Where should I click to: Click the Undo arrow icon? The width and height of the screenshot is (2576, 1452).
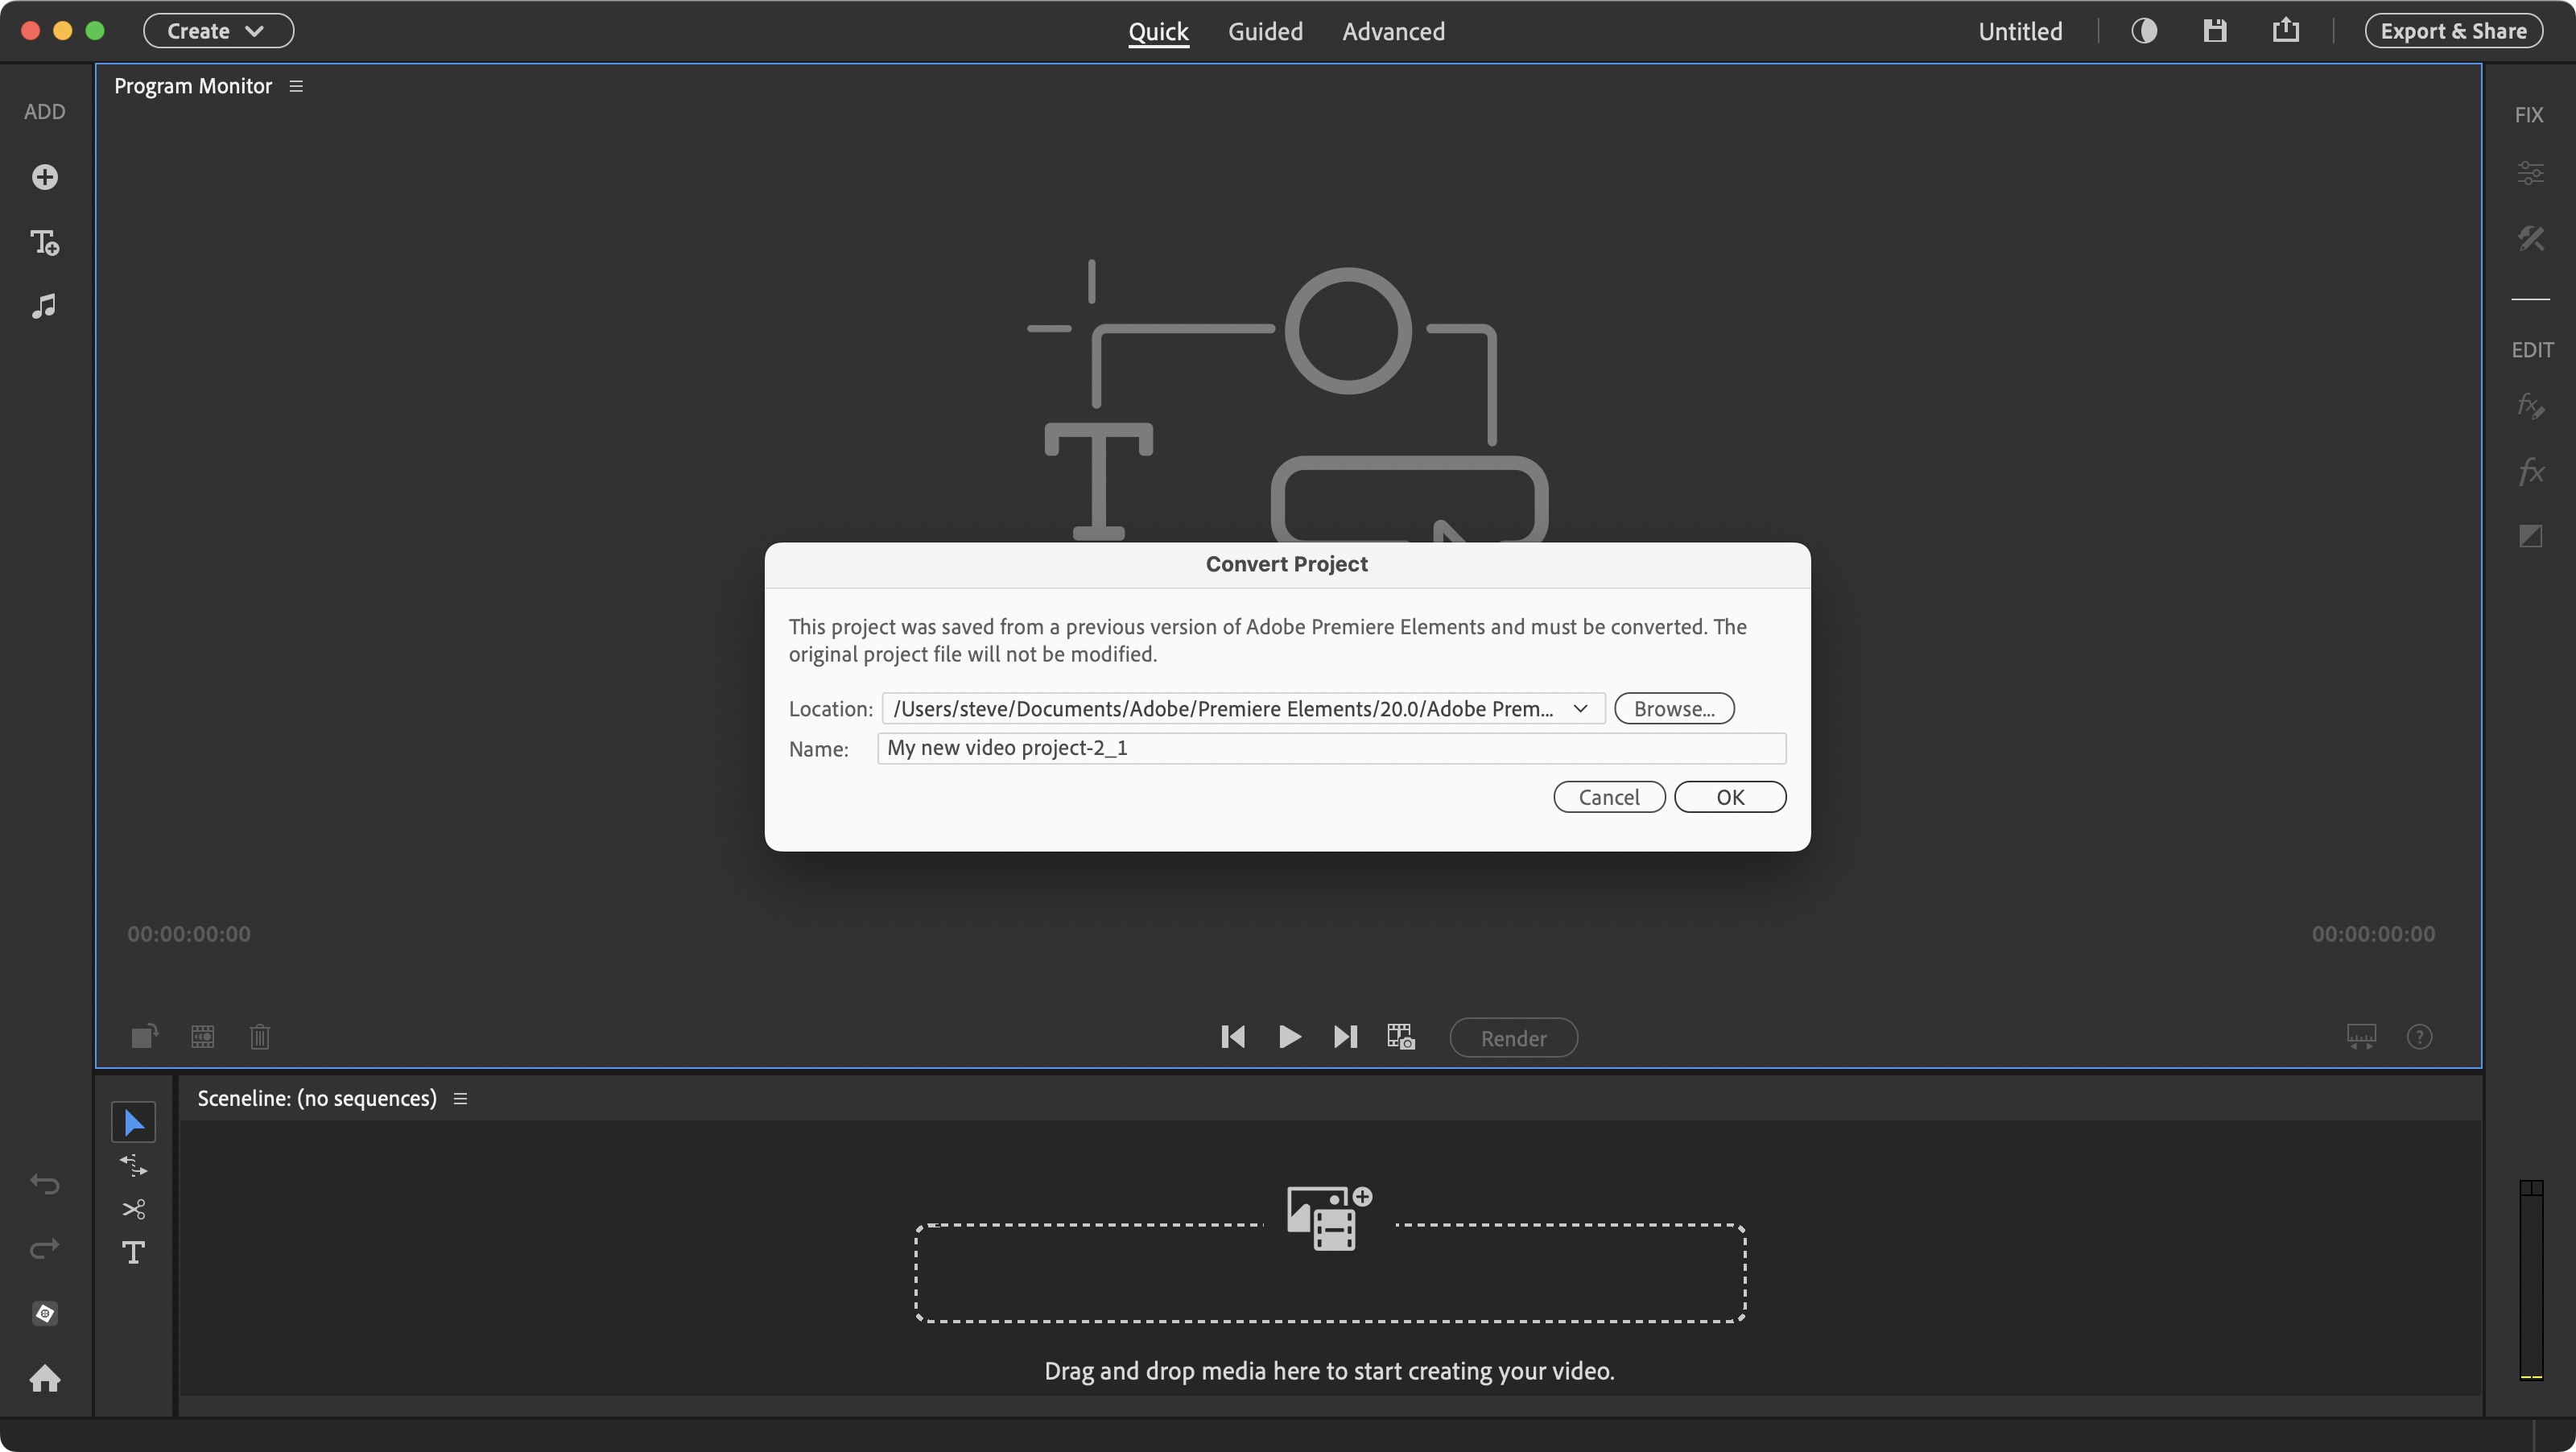tap(44, 1184)
